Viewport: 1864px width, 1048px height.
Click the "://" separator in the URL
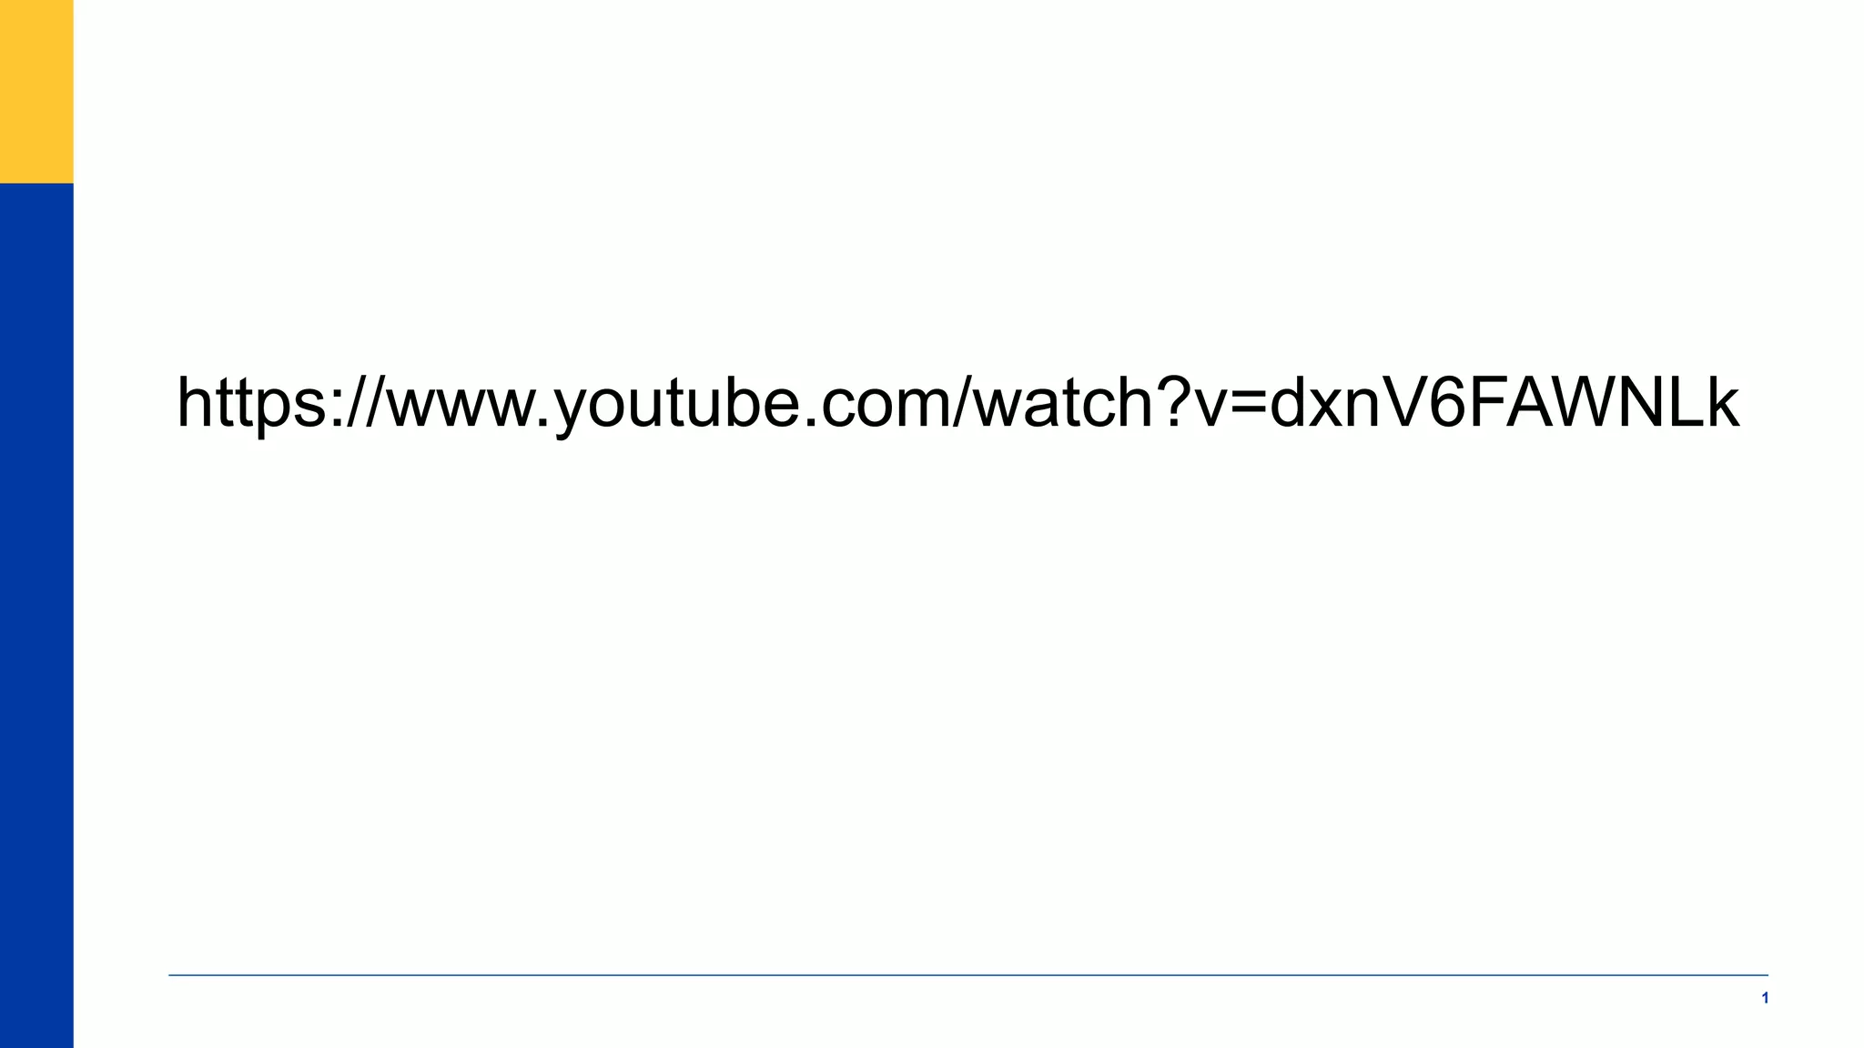coord(359,403)
